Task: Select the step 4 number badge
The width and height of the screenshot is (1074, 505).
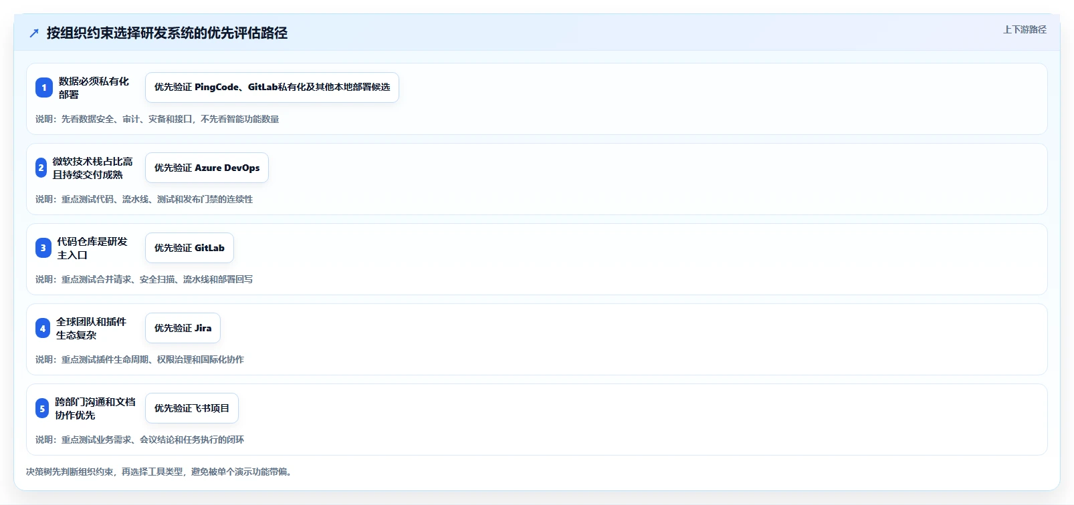Action: click(x=43, y=328)
